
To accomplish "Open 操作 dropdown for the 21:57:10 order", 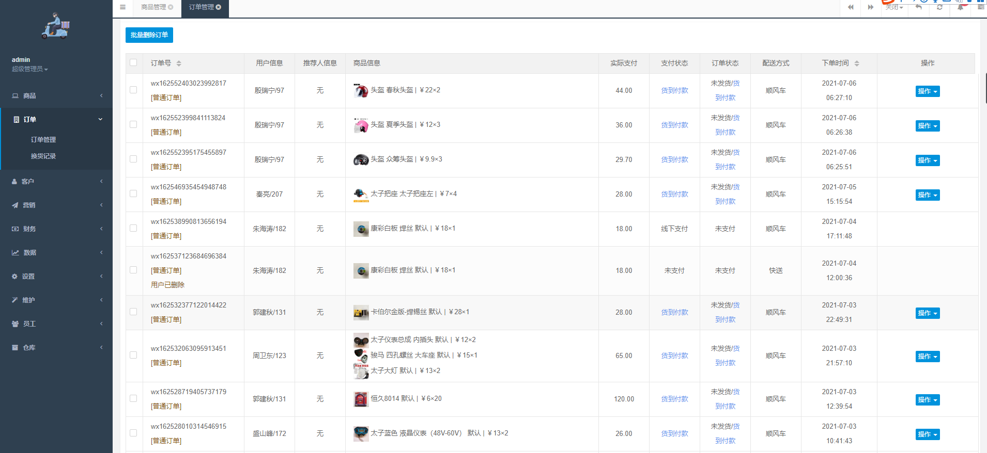I will (928, 357).
